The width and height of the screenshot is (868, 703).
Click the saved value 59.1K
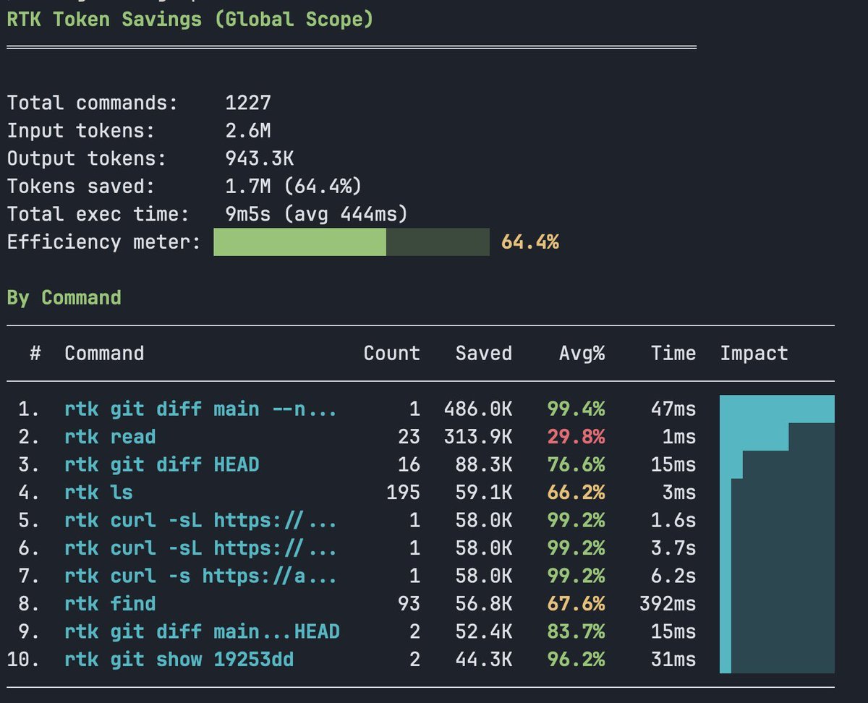[x=484, y=493]
